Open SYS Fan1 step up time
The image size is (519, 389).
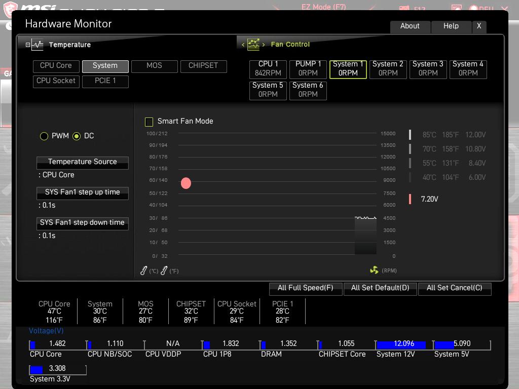[x=83, y=193]
